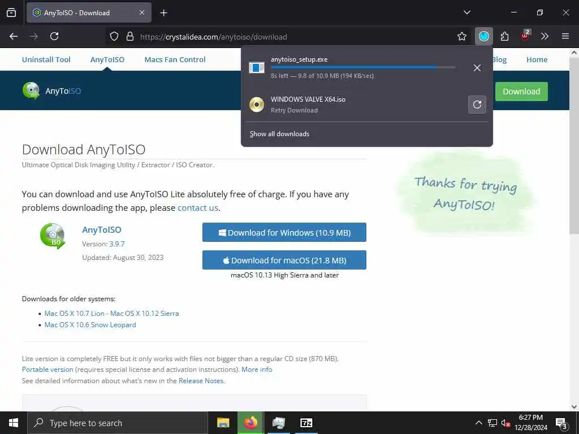Click the anytoiso_setup.exe file icon
This screenshot has height=434, width=579.
[x=257, y=68]
